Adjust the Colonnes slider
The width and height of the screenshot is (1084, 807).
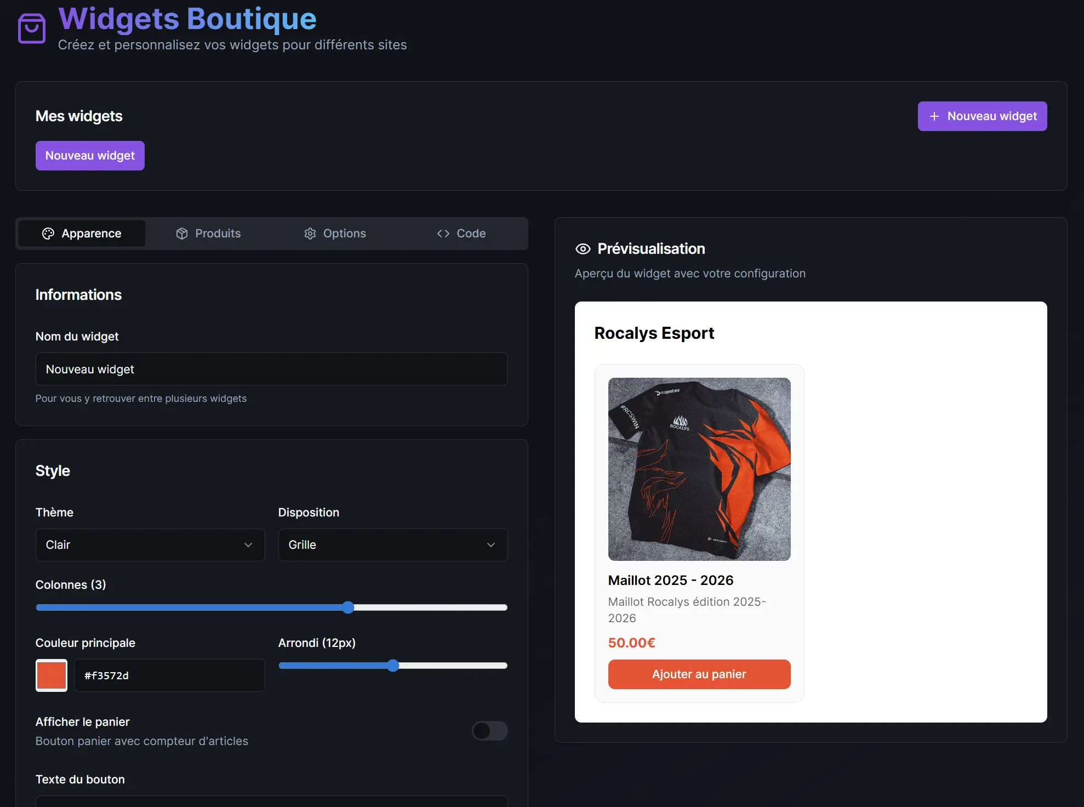pyautogui.click(x=349, y=607)
